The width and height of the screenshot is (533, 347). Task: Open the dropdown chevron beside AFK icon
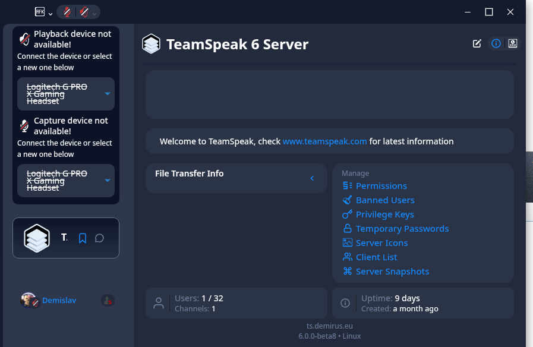pyautogui.click(x=51, y=14)
